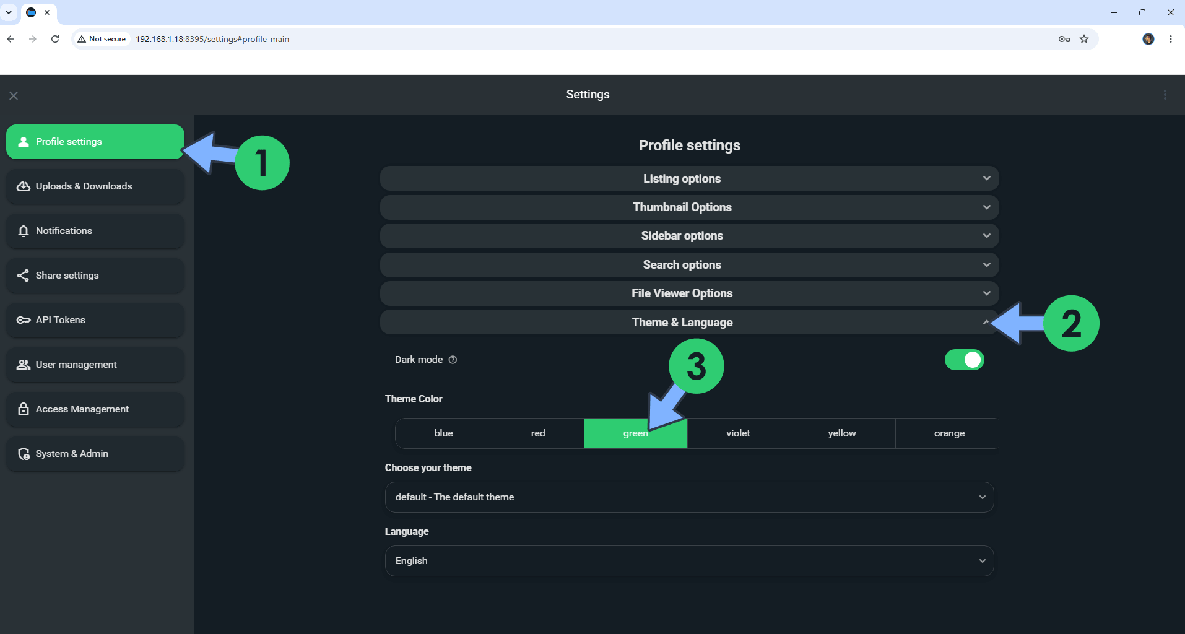Reload the page with the refresh icon
Viewport: 1185px width, 634px height.
pos(55,39)
